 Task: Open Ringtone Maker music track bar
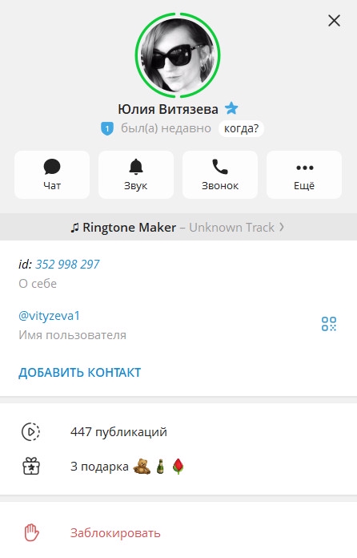(178, 227)
